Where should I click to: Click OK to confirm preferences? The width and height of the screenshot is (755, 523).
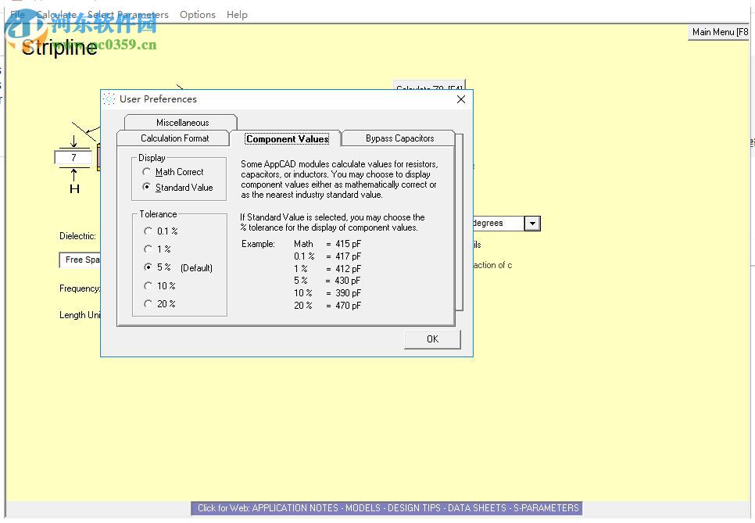click(431, 339)
